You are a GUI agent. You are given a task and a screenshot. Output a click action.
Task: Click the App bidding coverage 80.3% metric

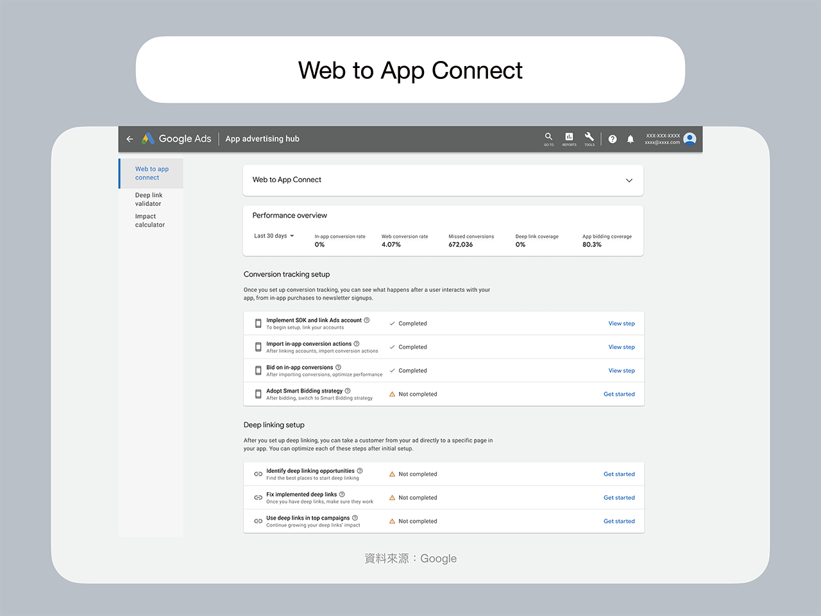[607, 241]
